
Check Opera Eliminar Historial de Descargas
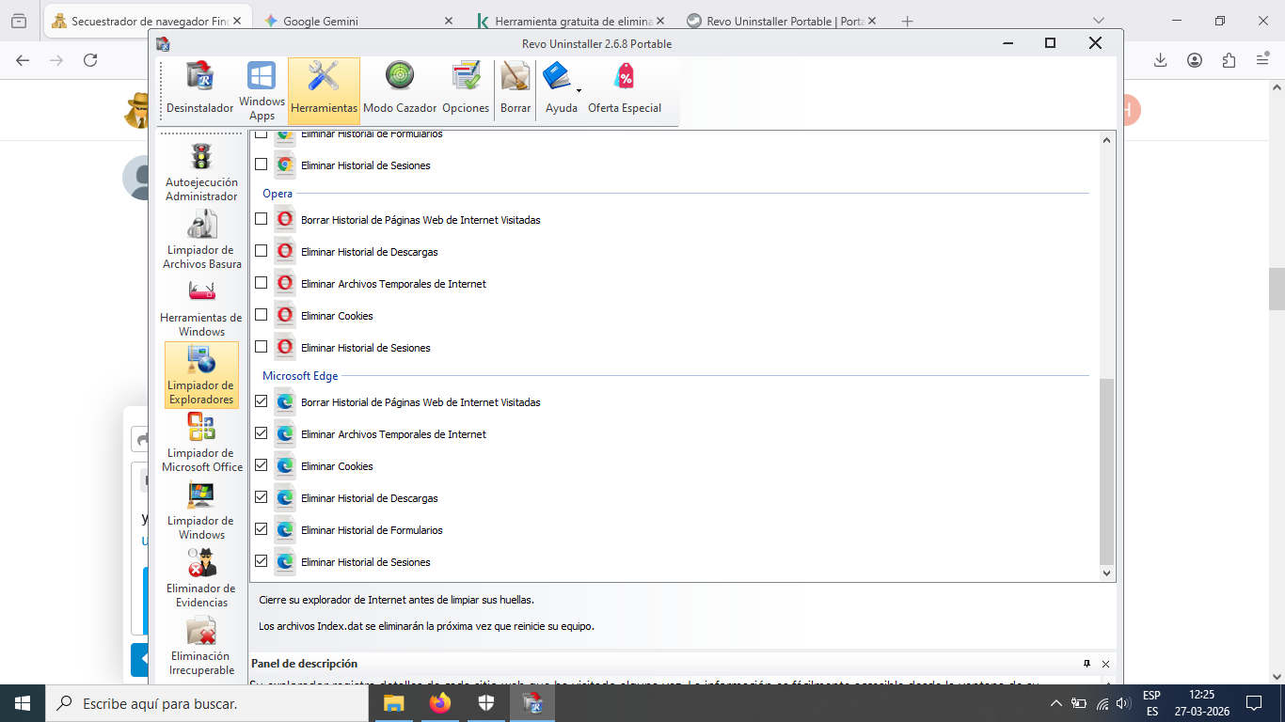click(262, 251)
